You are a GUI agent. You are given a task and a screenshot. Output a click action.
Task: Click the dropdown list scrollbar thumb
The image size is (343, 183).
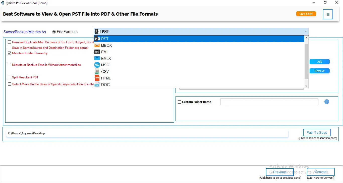pos(306,61)
